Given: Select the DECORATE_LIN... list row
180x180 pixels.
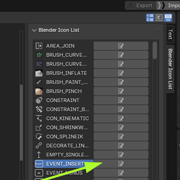Looking at the screenshot, I should pos(64,145).
